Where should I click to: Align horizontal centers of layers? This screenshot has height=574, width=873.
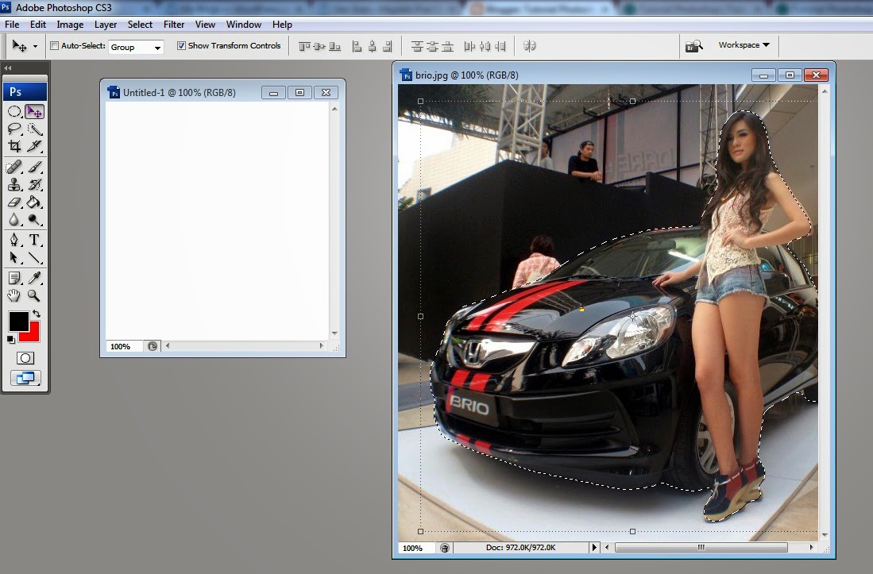point(372,46)
